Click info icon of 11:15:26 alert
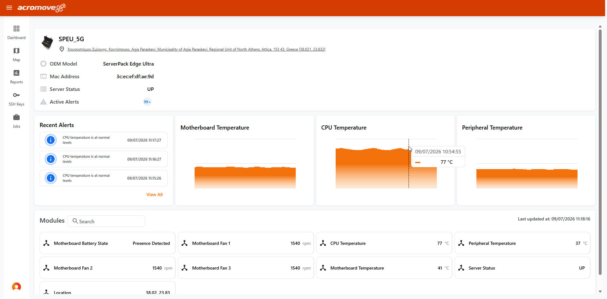The width and height of the screenshot is (607, 299). click(x=51, y=178)
